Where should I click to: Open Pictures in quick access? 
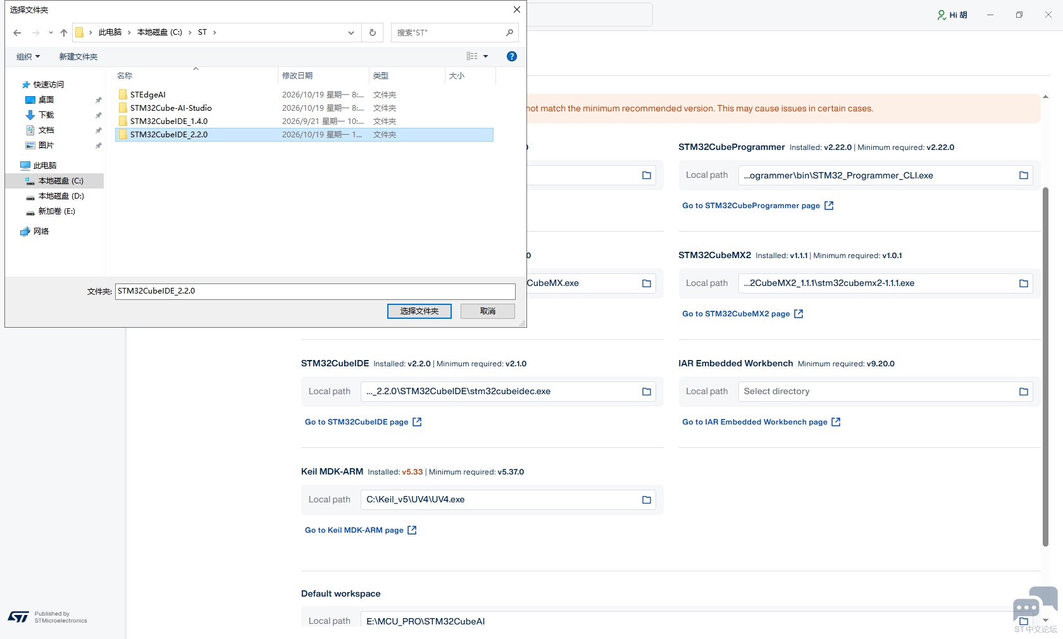pos(46,146)
